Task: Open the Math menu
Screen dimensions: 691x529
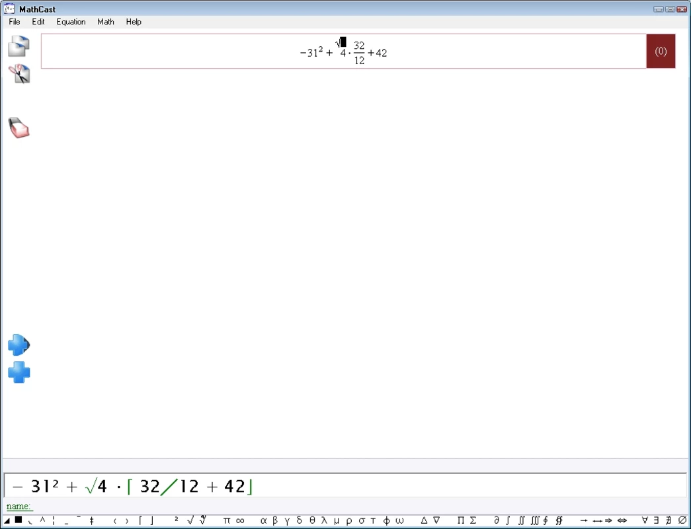Action: (106, 22)
